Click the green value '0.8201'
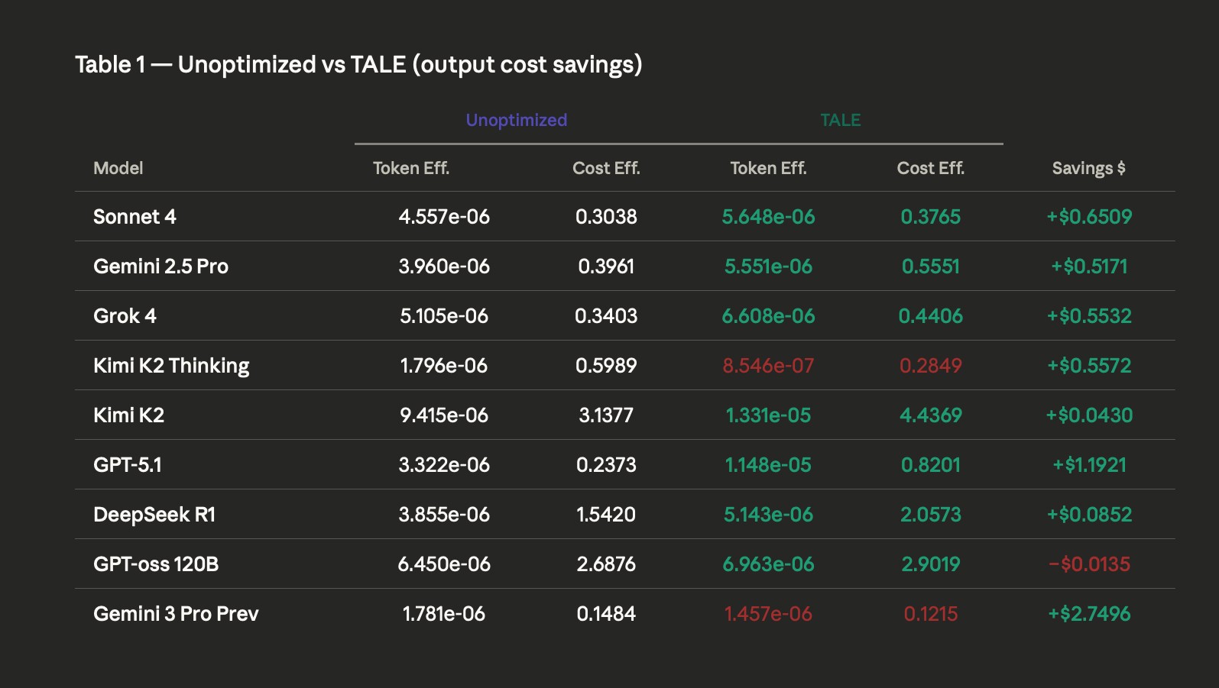Viewport: 1219px width, 688px height. (x=931, y=465)
